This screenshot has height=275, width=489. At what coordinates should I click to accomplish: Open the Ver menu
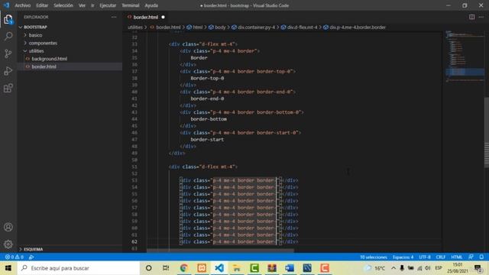pyautogui.click(x=82, y=5)
